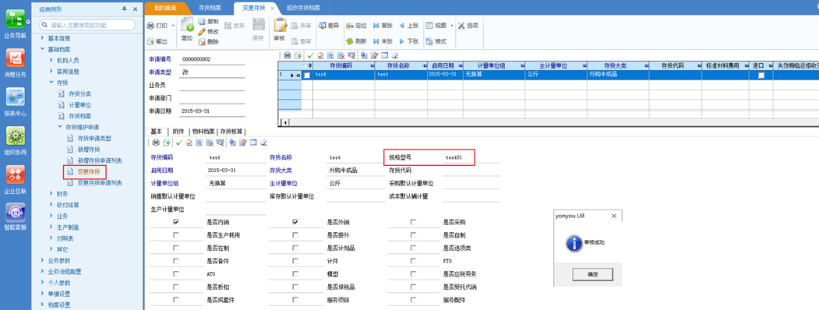The height and width of the screenshot is (310, 819).
Task: Open 业务导航 in the left sidebar
Action: coord(16,23)
